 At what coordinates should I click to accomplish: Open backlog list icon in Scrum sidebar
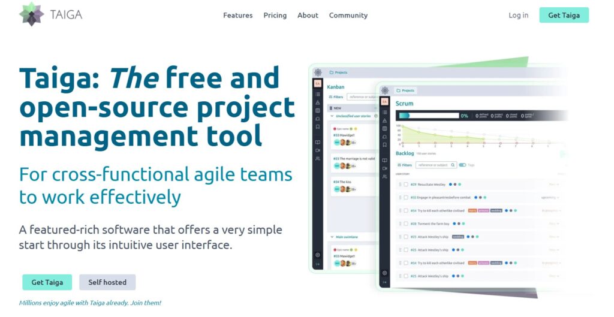[x=385, y=112]
